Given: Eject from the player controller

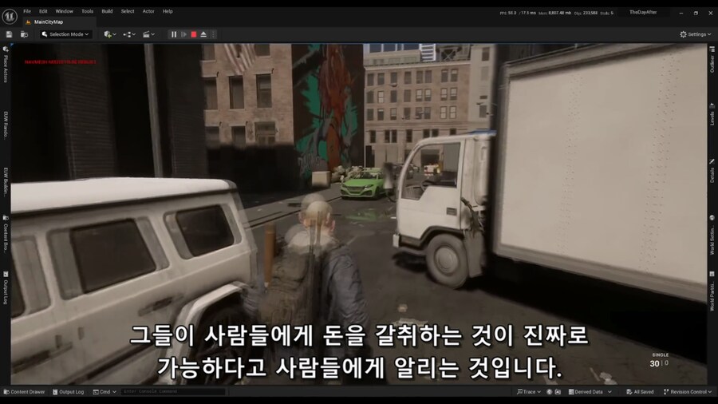Looking at the screenshot, I should [203, 34].
